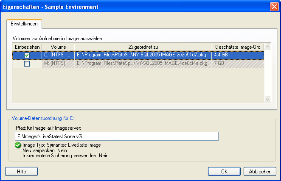
Task: Sort by the Volume column header
Action: pyautogui.click(x=58, y=47)
